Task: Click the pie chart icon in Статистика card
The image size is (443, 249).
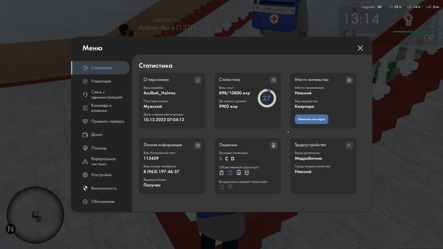Action: click(273, 80)
